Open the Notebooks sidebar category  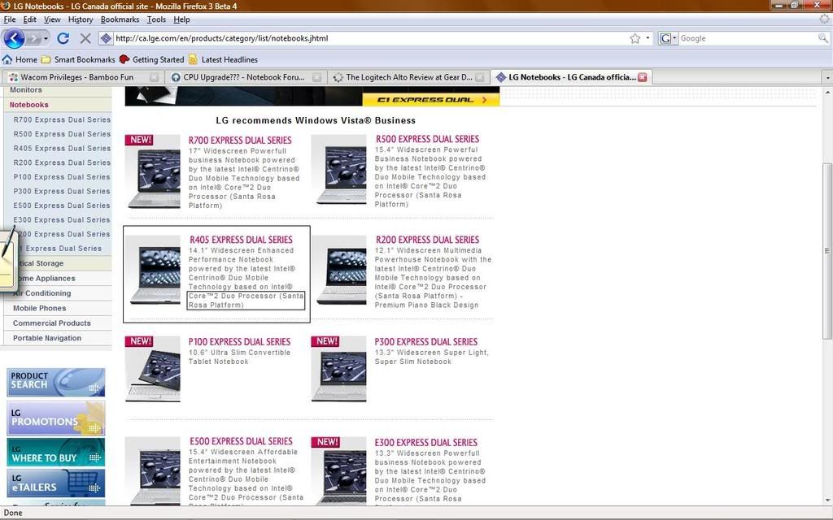pyautogui.click(x=29, y=105)
